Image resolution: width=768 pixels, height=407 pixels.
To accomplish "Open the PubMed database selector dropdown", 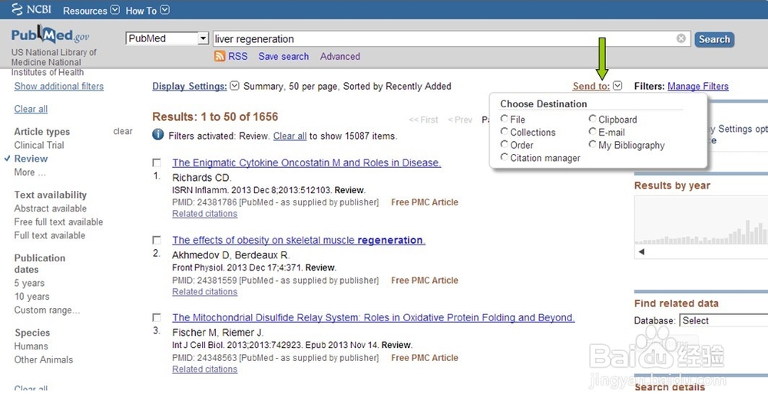I will click(167, 38).
